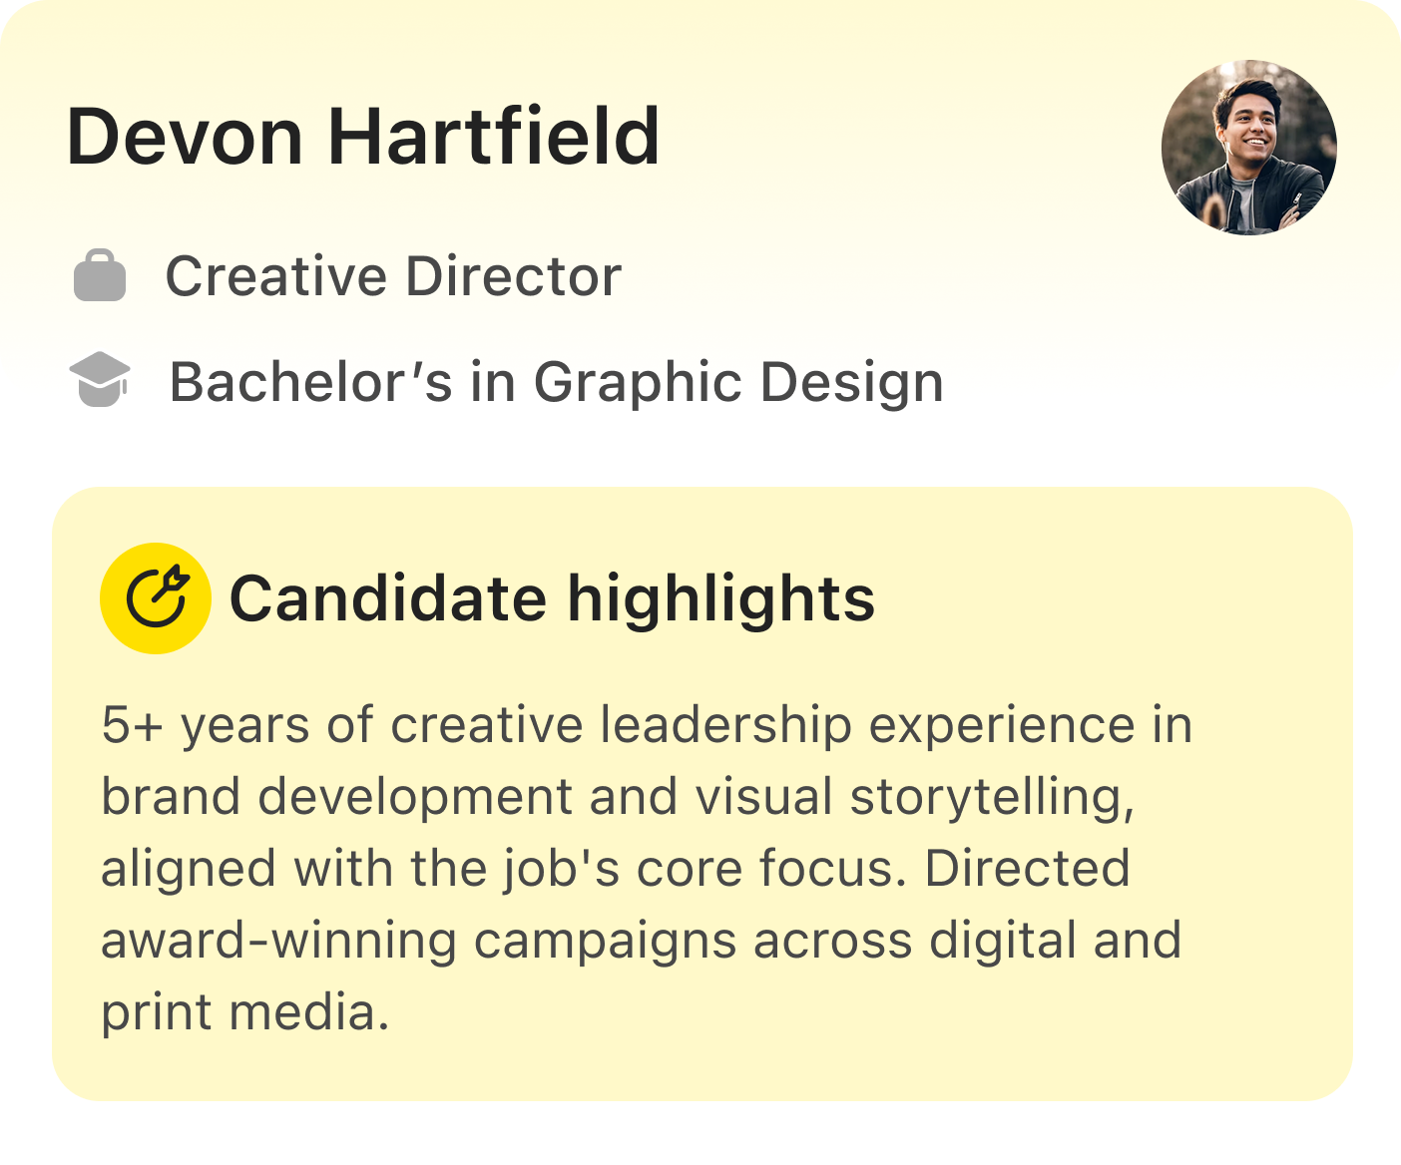Click the Candidate highlights heading
Image resolution: width=1401 pixels, height=1165 pixels.
pos(552,598)
